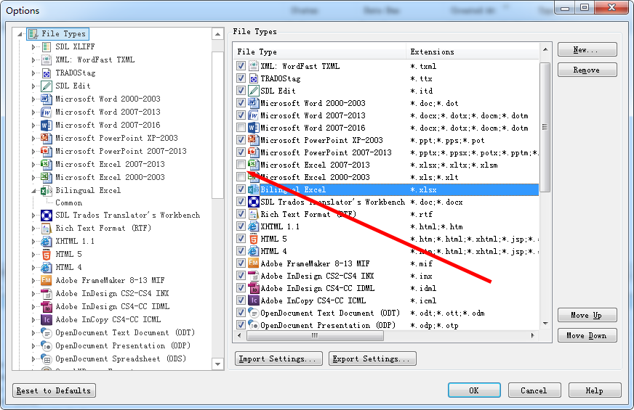Screen dimensions: 634x410
Task: Open Help for Options dialog
Action: 595,390
